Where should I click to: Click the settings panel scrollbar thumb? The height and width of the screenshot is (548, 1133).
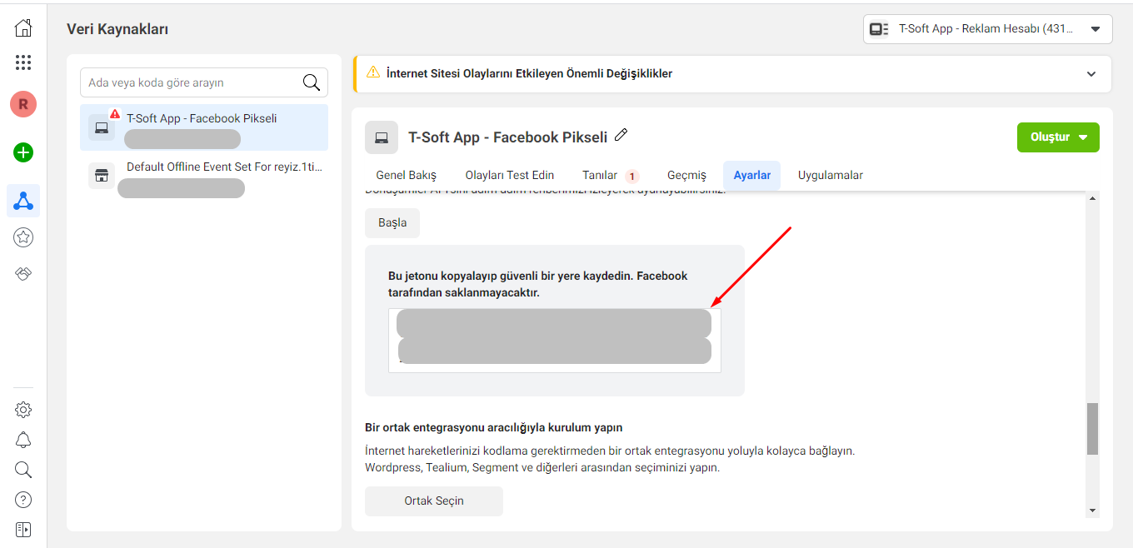coord(1093,429)
